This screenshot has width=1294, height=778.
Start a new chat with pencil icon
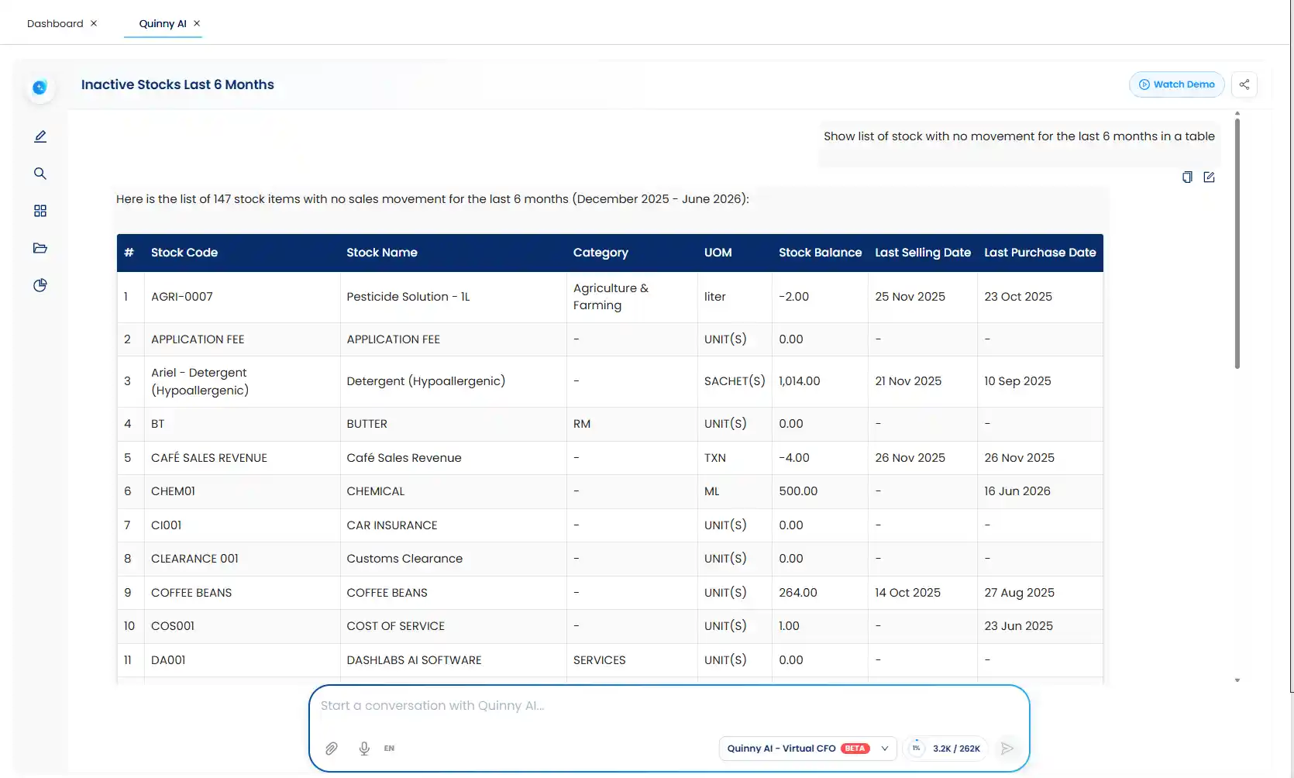pos(40,136)
